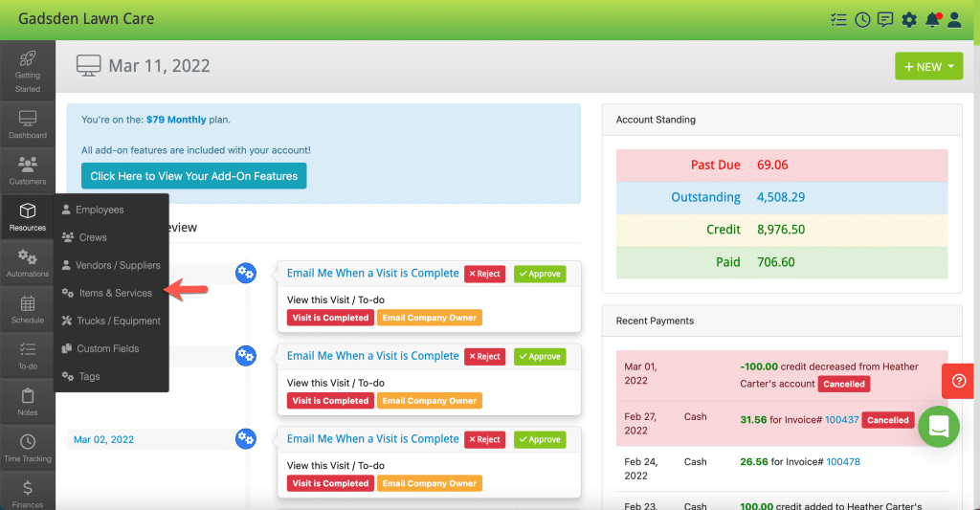Click Here to View Your Add-On Features
980x510 pixels.
pos(193,176)
